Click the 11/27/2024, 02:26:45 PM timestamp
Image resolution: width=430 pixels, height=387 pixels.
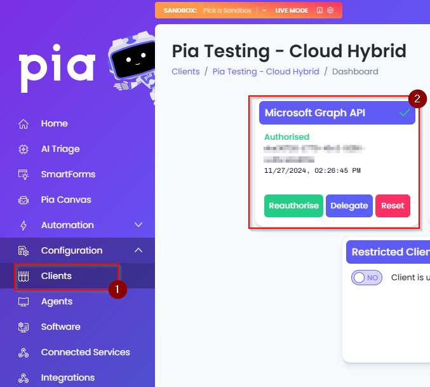click(312, 170)
